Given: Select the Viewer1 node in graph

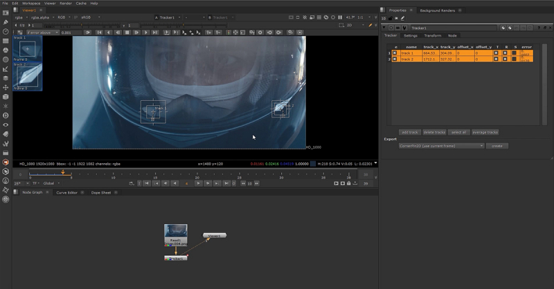Looking at the screenshot, I should coord(215,236).
